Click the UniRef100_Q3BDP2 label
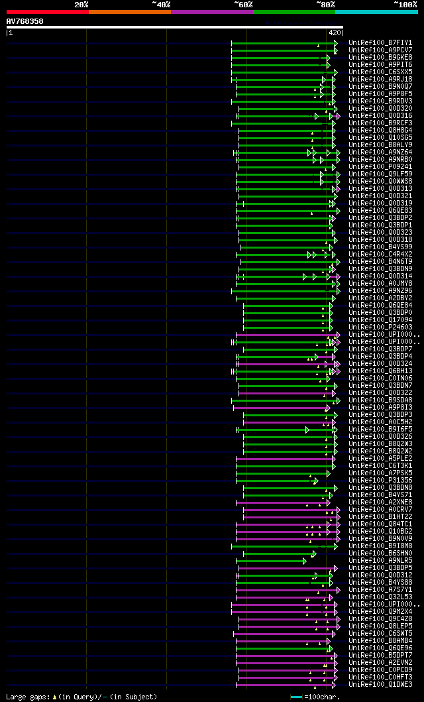Screen dimensions: 424x702 (380, 218)
